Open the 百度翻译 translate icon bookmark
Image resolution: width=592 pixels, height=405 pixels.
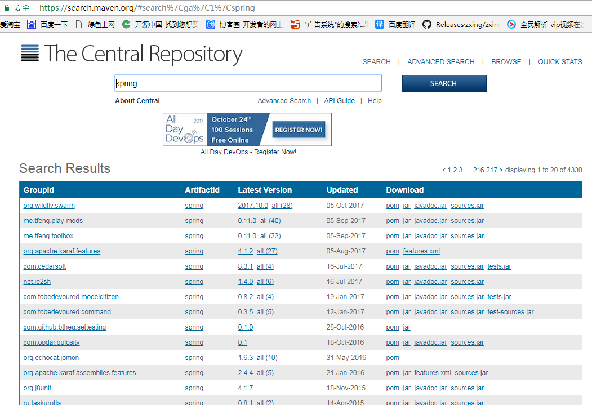pyautogui.click(x=380, y=24)
